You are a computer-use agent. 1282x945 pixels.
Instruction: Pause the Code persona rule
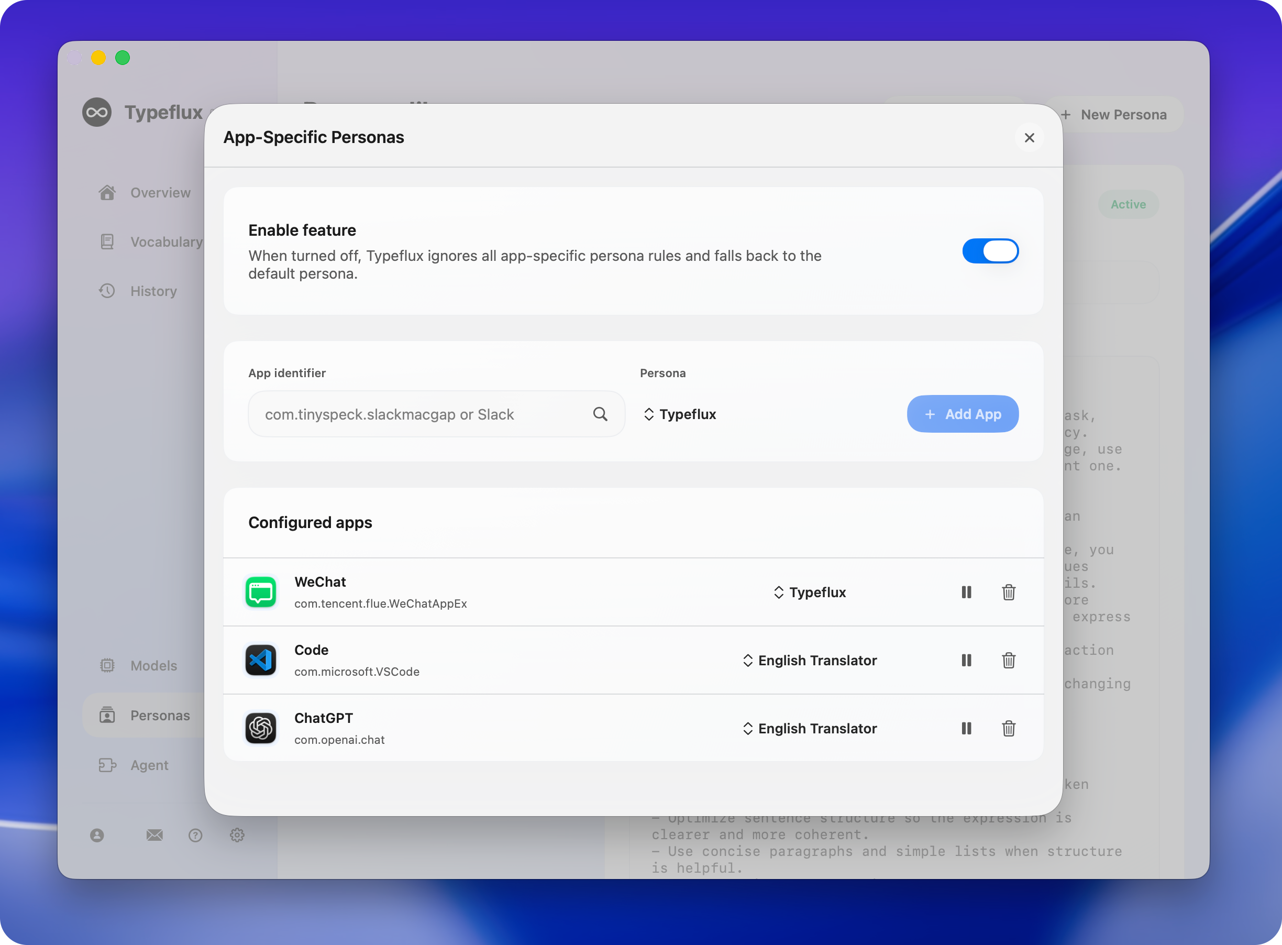click(x=966, y=660)
